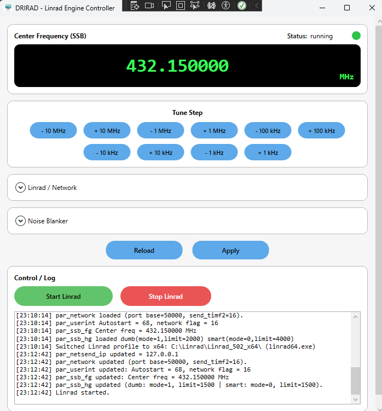The image size is (382, 411).
Task: Click the video camera icon in debug toolbar
Action: [x=149, y=5]
